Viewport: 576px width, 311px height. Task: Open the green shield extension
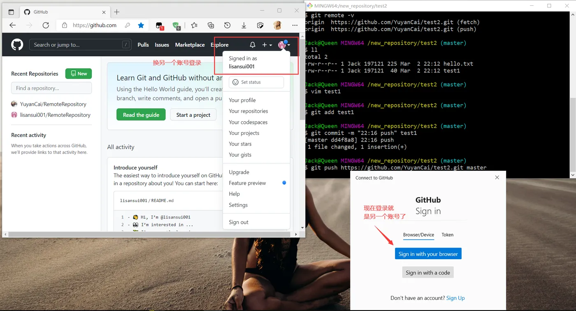click(177, 26)
